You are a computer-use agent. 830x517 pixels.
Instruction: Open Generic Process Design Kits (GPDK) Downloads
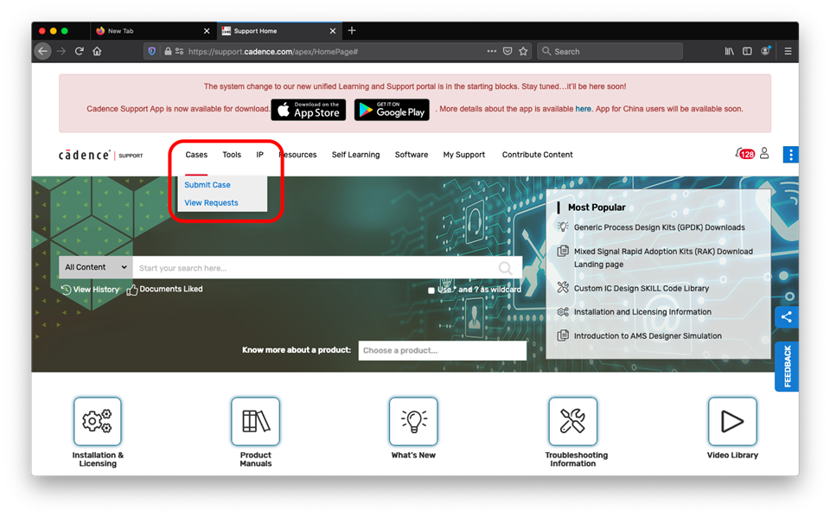pyautogui.click(x=659, y=227)
